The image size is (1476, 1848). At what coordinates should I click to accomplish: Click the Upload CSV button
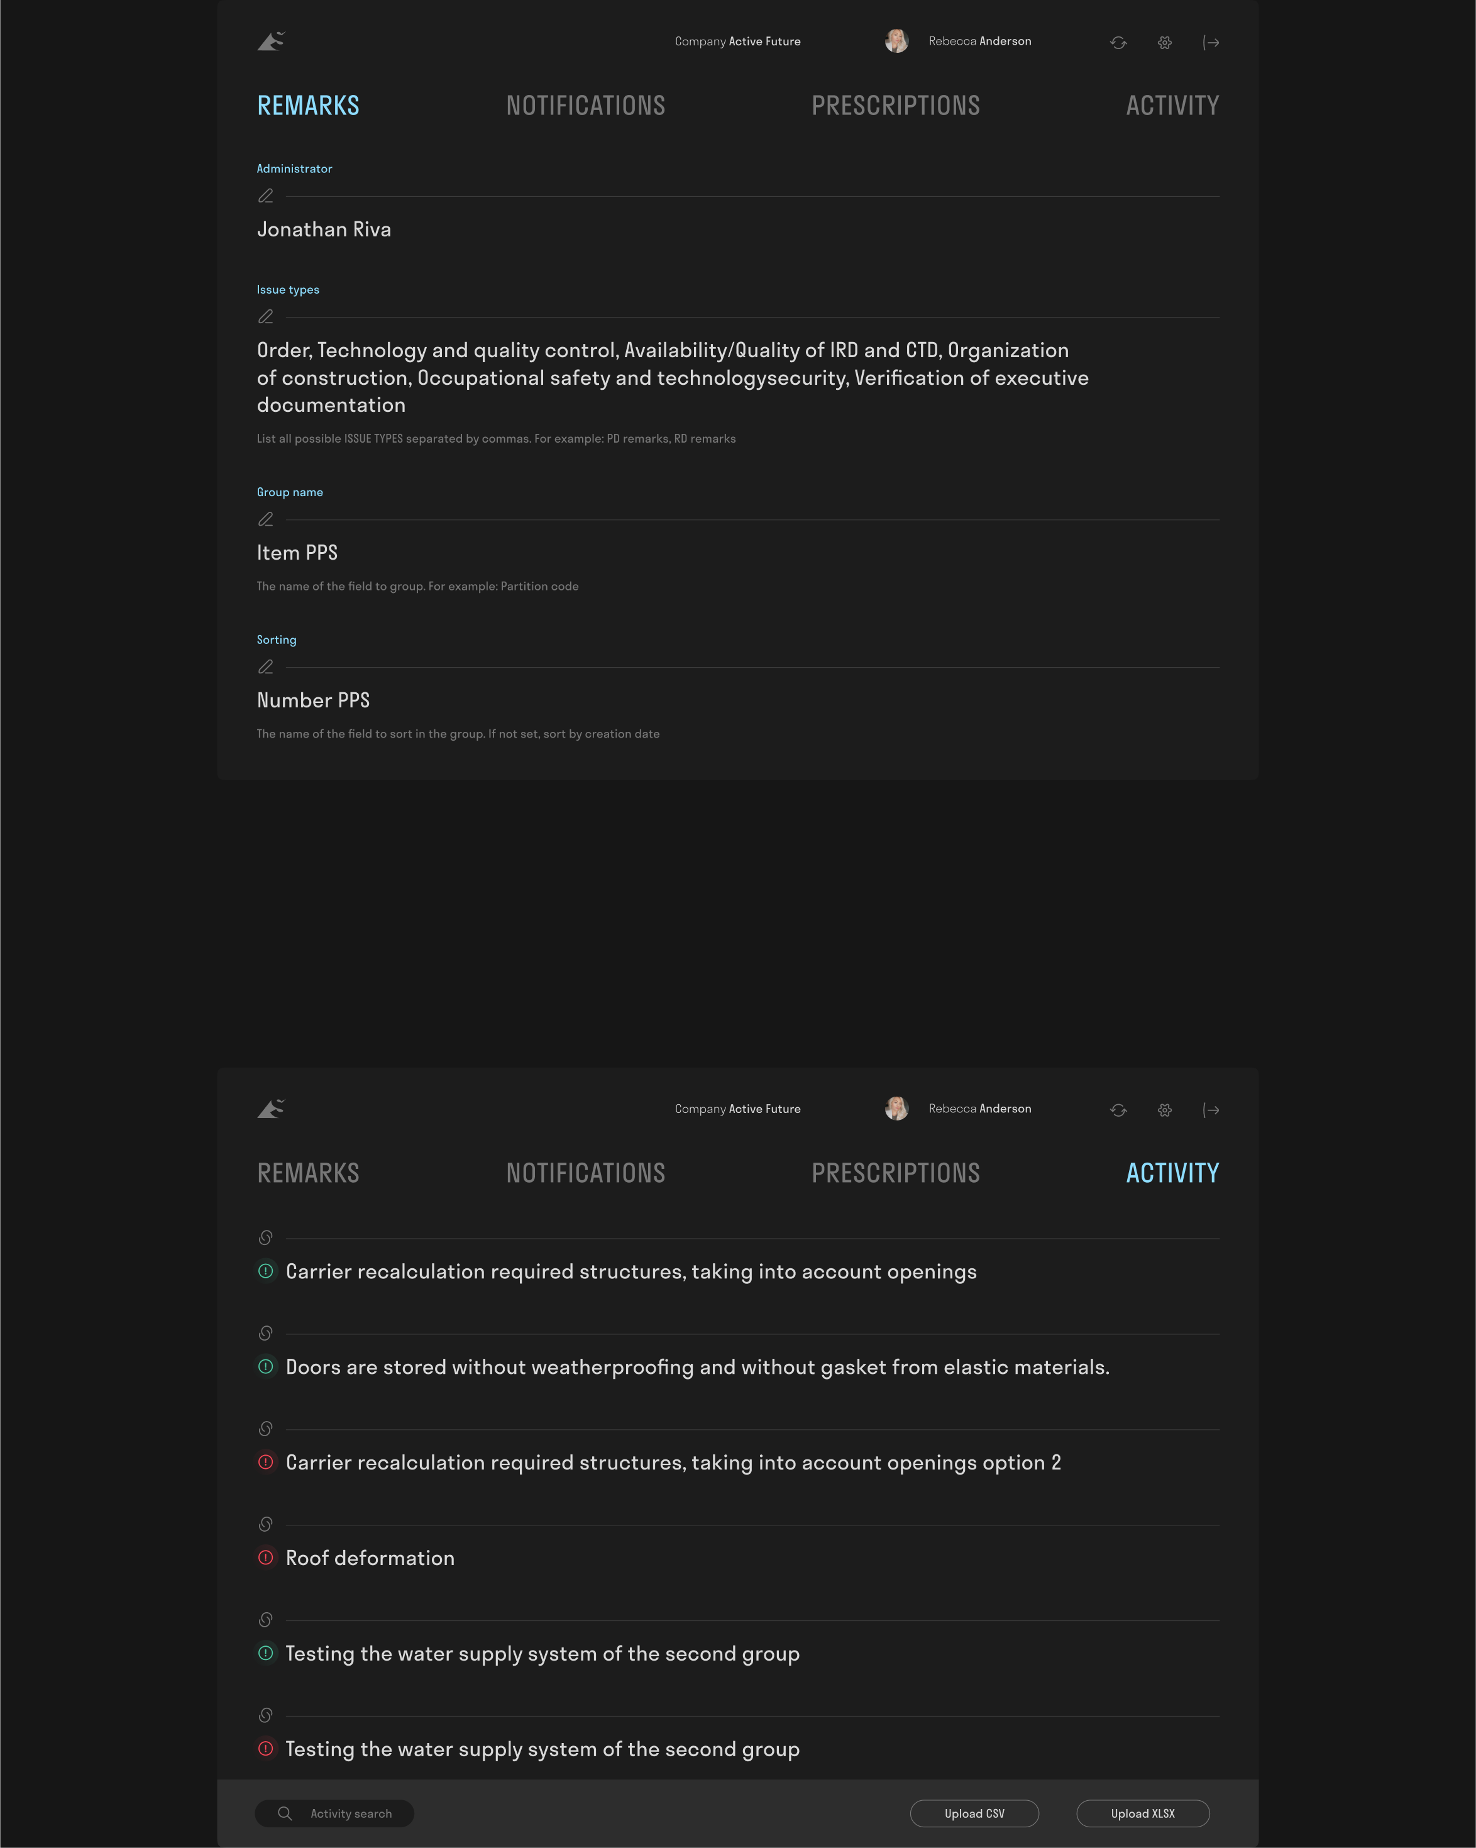coord(974,1813)
